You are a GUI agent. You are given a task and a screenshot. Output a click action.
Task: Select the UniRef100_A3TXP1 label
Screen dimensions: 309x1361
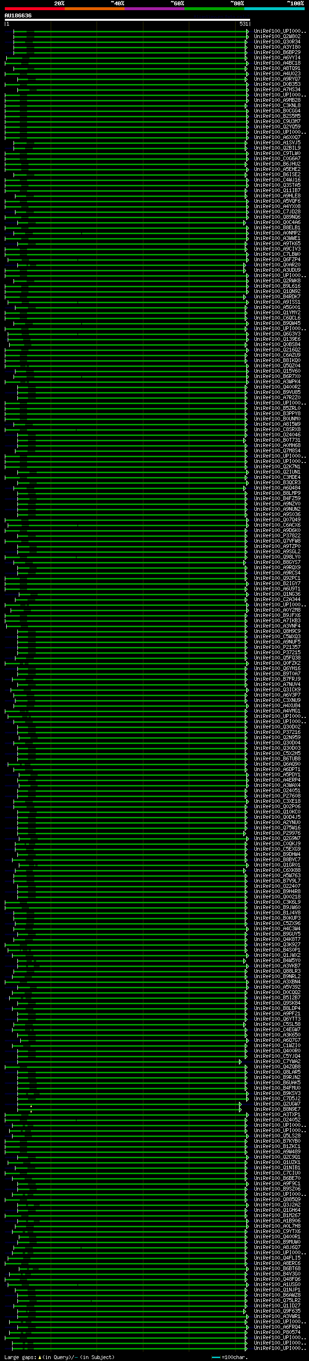pos(277,1114)
